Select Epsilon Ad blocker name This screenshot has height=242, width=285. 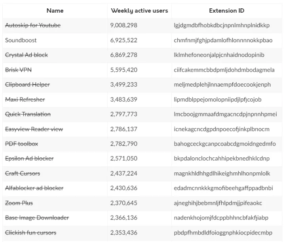(x=29, y=159)
